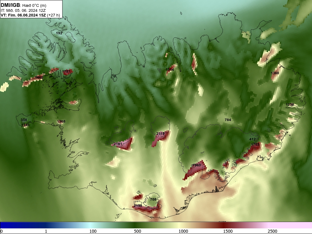Click the 708 map value
The image size is (312, 234).
point(153,199)
